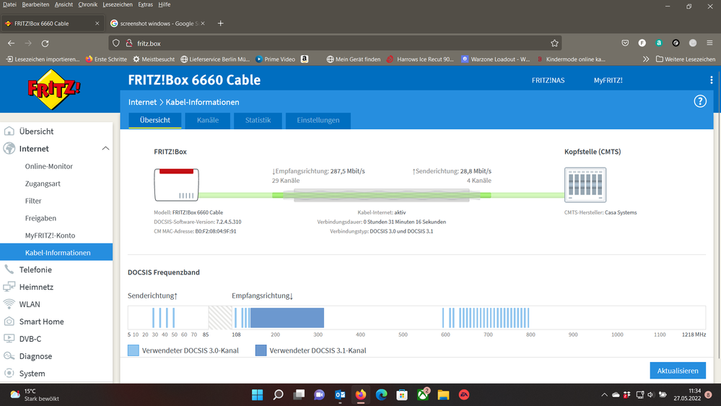721x406 pixels.
Task: Open File Explorer from the taskbar
Action: click(443, 394)
